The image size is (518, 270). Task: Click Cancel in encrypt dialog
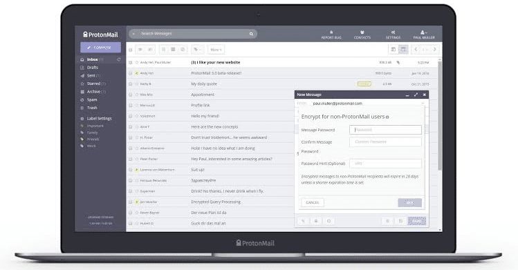tap(312, 202)
